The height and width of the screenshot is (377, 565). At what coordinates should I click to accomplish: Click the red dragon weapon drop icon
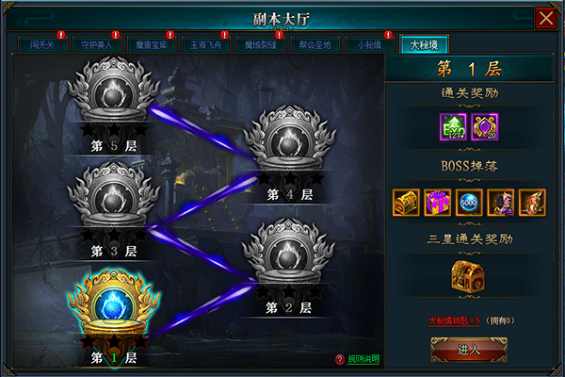[x=532, y=203]
